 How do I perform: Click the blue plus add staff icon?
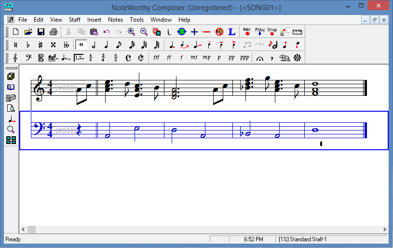194,32
